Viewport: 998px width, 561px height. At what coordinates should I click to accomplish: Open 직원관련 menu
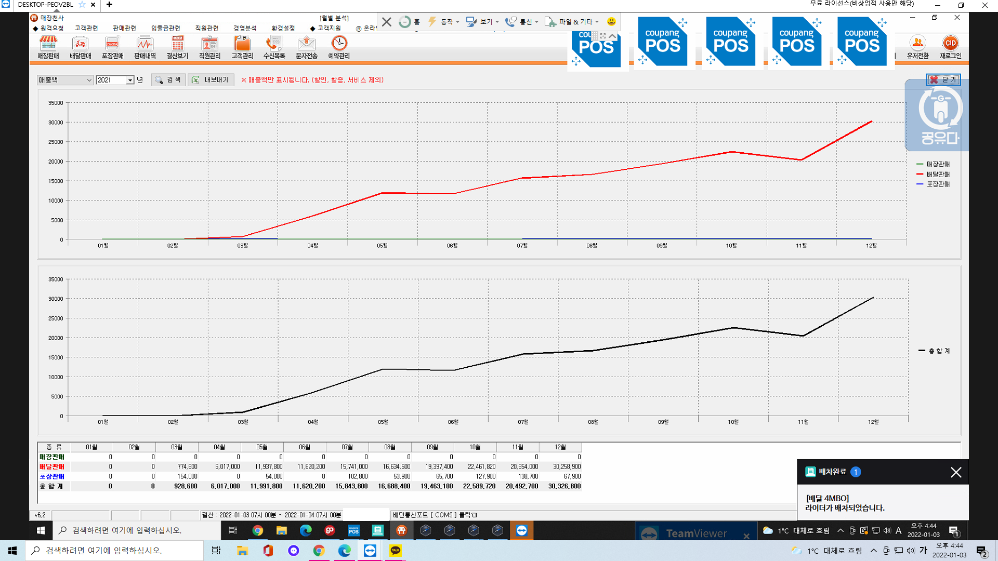coord(207,28)
